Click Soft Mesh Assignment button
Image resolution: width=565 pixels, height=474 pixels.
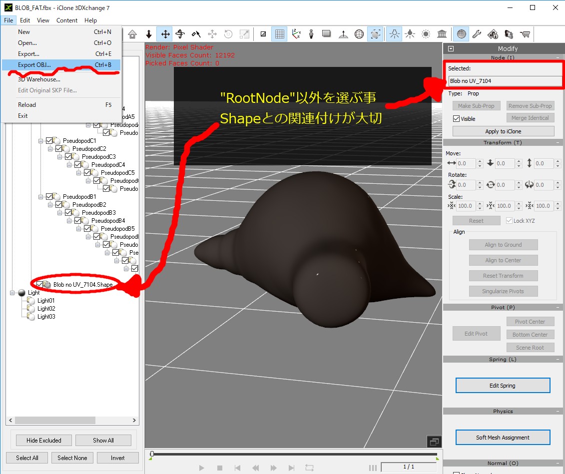(503, 437)
